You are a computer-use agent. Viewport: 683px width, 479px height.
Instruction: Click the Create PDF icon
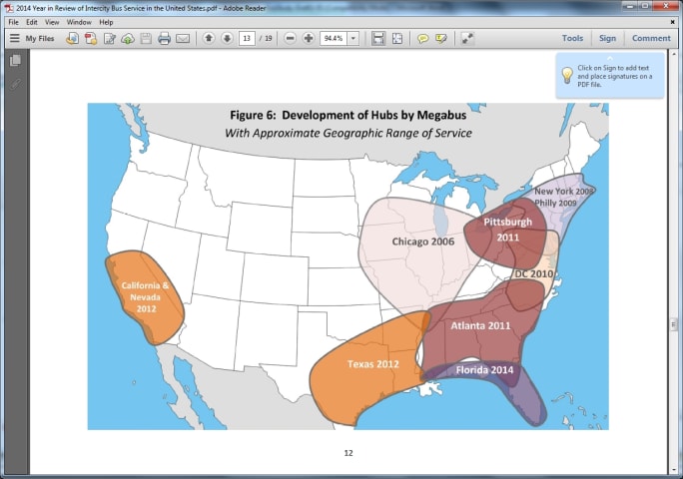pyautogui.click(x=91, y=39)
